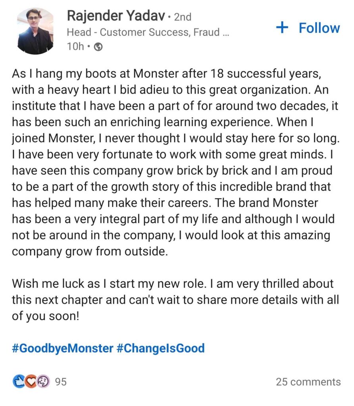Click the purple Celebrate reaction icon
The width and height of the screenshot is (354, 406).
pyautogui.click(x=42, y=381)
